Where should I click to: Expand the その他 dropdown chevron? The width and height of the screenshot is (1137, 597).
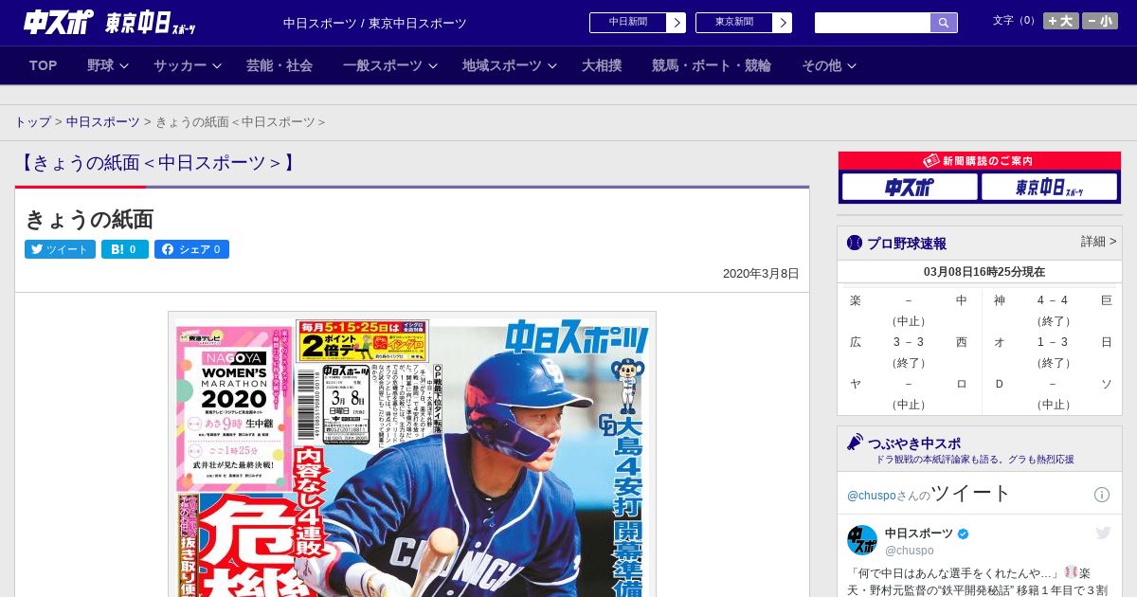852,66
